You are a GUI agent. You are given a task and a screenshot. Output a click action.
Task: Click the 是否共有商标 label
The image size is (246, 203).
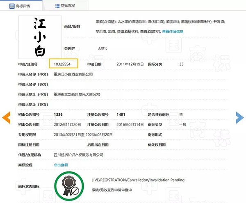coord(158,114)
